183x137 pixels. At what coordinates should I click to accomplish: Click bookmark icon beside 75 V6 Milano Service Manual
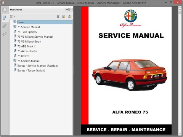coord(15,36)
